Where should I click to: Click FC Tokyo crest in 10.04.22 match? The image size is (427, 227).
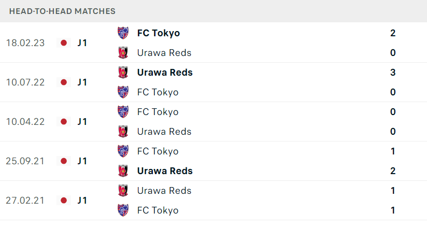[123, 112]
